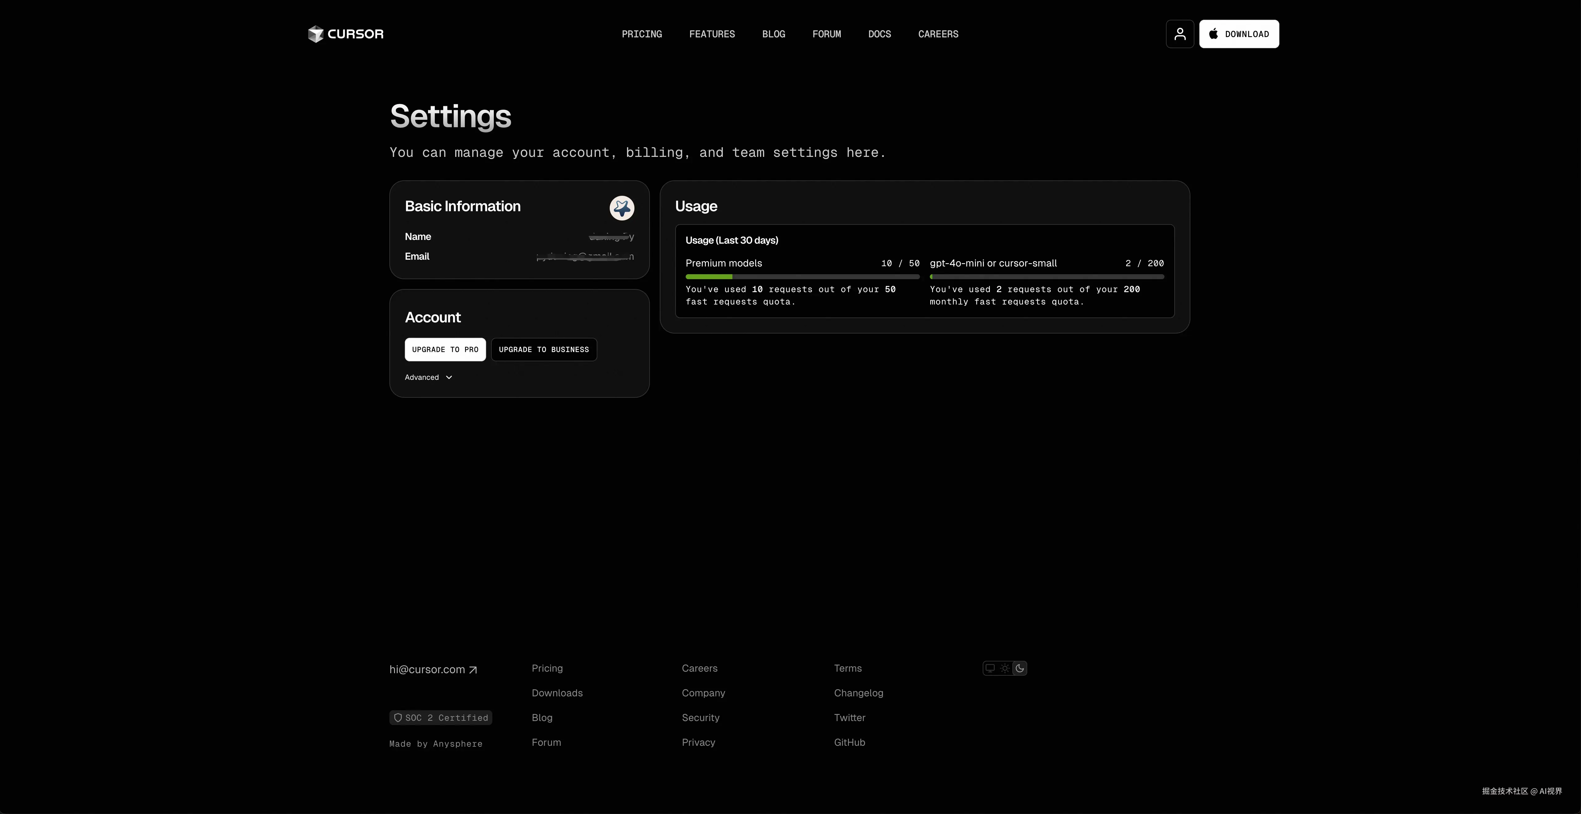Select dark theme moon icon
Viewport: 1581px width, 814px height.
pos(1019,668)
